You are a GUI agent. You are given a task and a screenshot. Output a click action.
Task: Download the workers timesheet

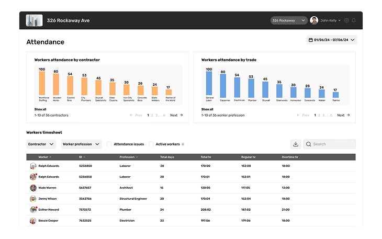coord(296,144)
